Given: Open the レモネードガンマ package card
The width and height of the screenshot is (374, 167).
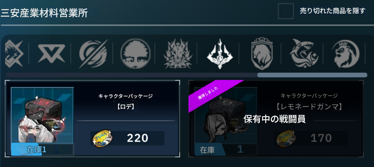Looking at the screenshot, I should [276, 119].
